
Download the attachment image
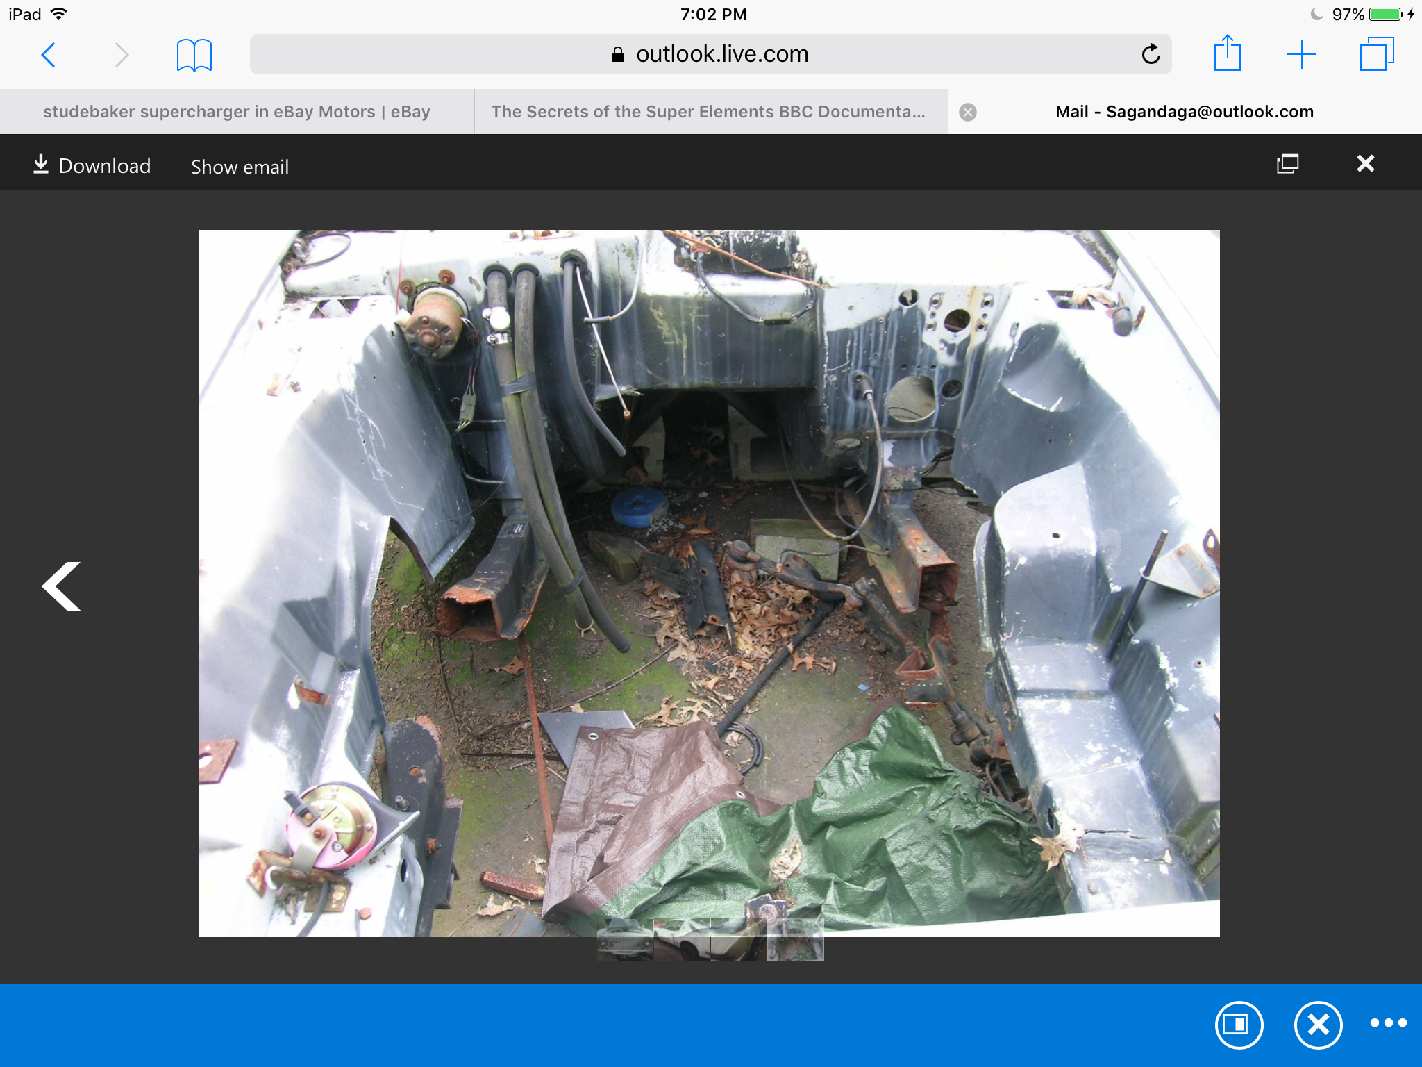coord(92,165)
